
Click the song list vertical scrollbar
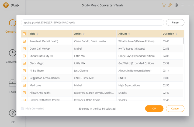(183, 40)
